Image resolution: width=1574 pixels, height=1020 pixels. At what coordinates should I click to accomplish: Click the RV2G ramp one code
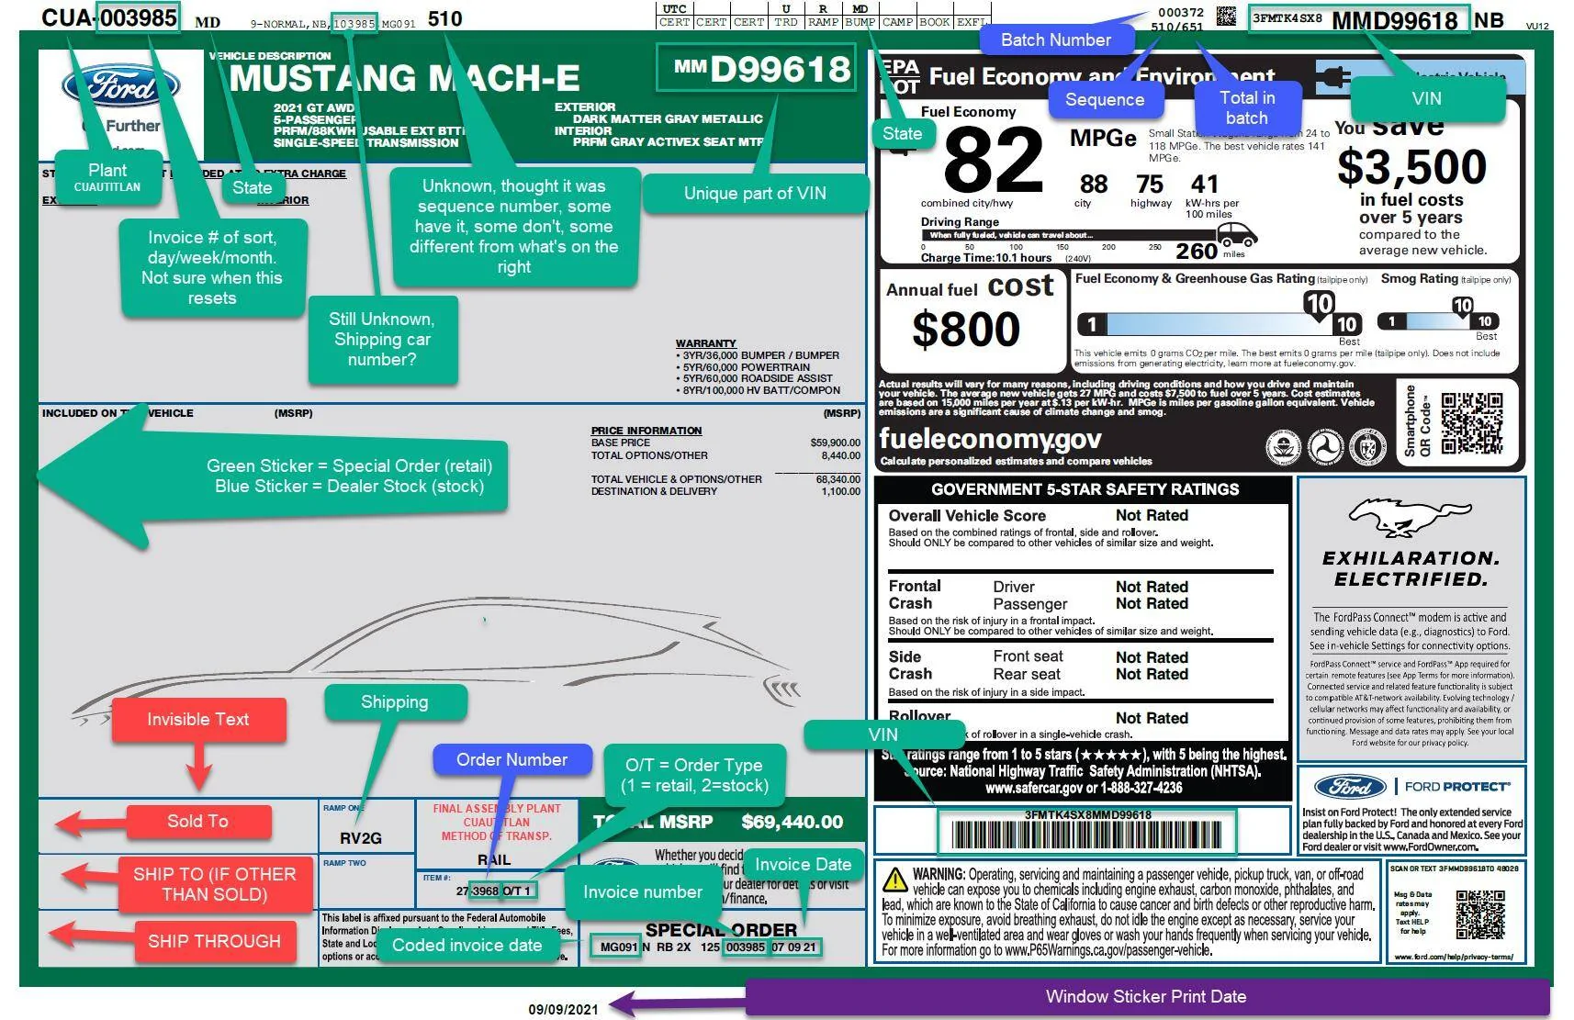coord(361,838)
